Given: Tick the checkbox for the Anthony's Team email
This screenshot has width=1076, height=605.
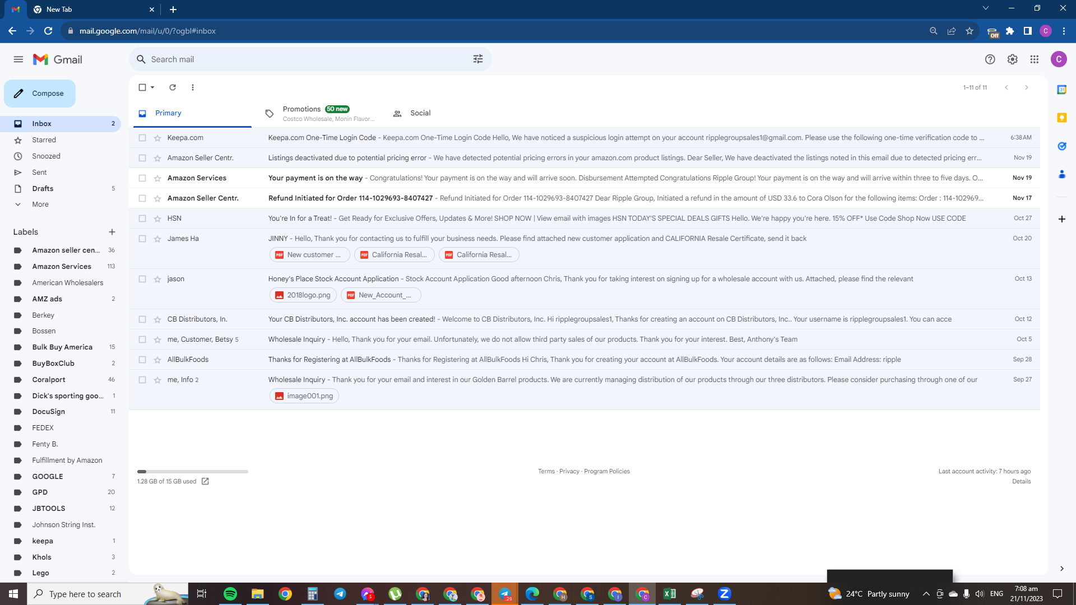Looking at the screenshot, I should [x=142, y=339].
